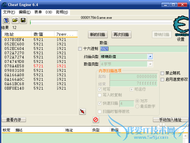Open the 文件(F) menu
190x143 pixels.
(x=9, y=12)
